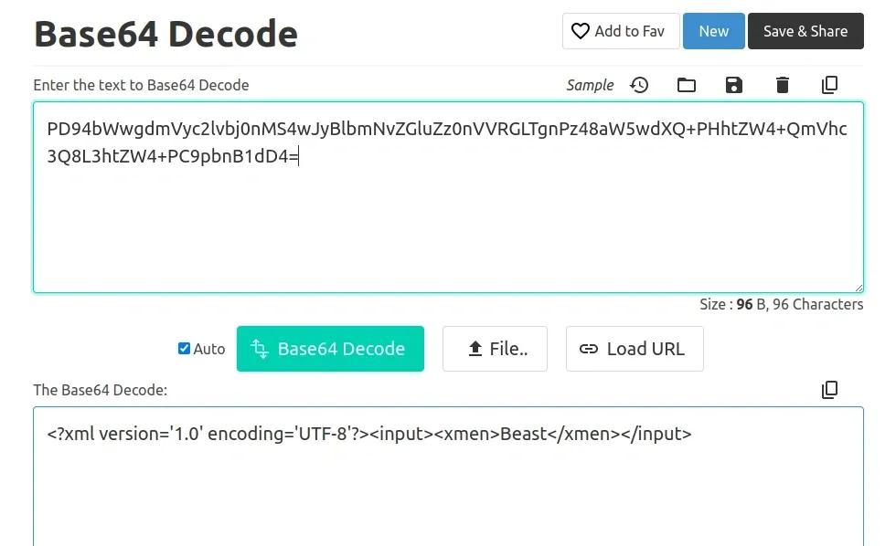Click the 'The Base64 Decode:' output label
This screenshot has height=546, width=896.
(x=101, y=390)
